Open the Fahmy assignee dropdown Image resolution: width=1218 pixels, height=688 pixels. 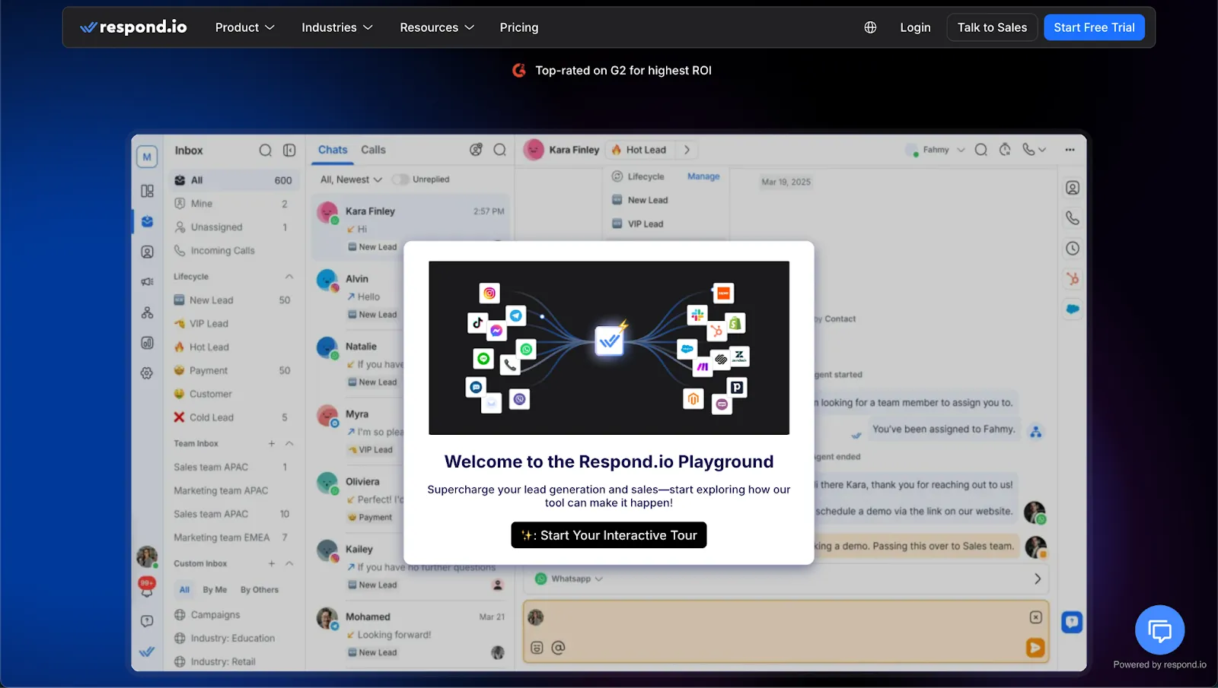(x=936, y=150)
